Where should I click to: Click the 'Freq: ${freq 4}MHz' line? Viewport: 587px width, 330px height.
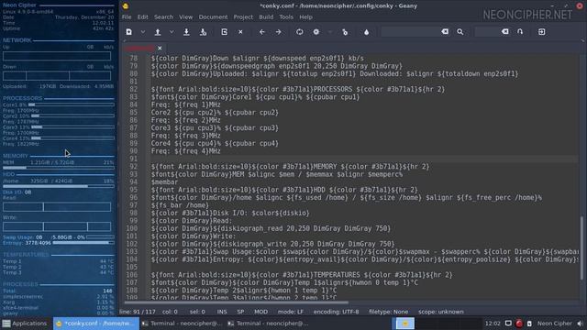[x=185, y=151]
